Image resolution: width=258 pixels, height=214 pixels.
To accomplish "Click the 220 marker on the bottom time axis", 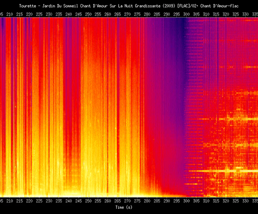I will (29, 201).
